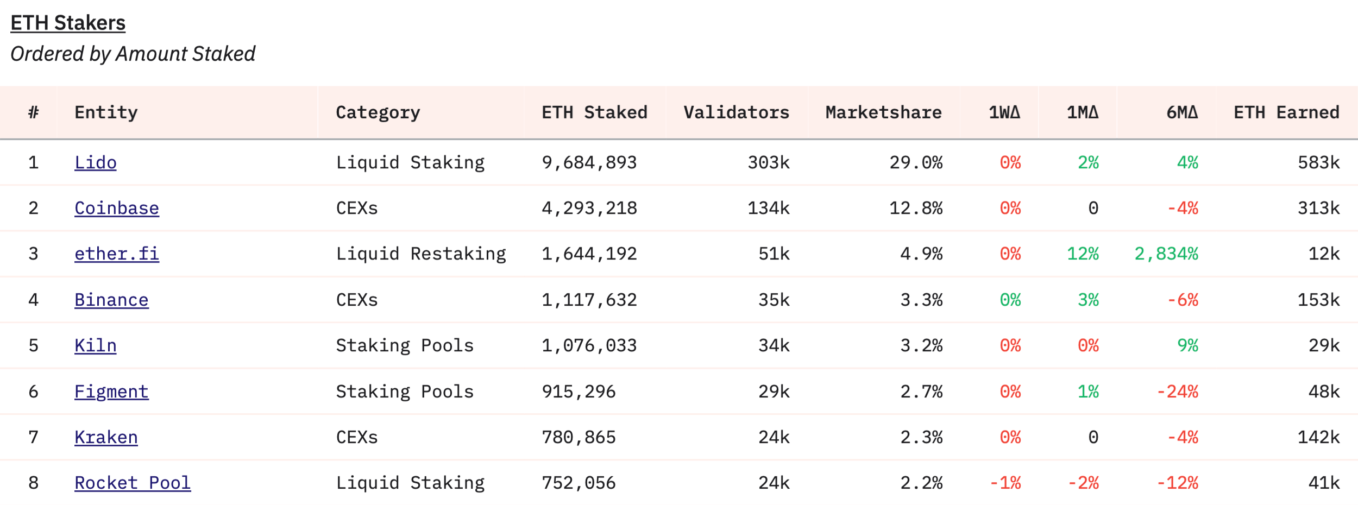
Task: Click the Validators column header
Action: 737,112
